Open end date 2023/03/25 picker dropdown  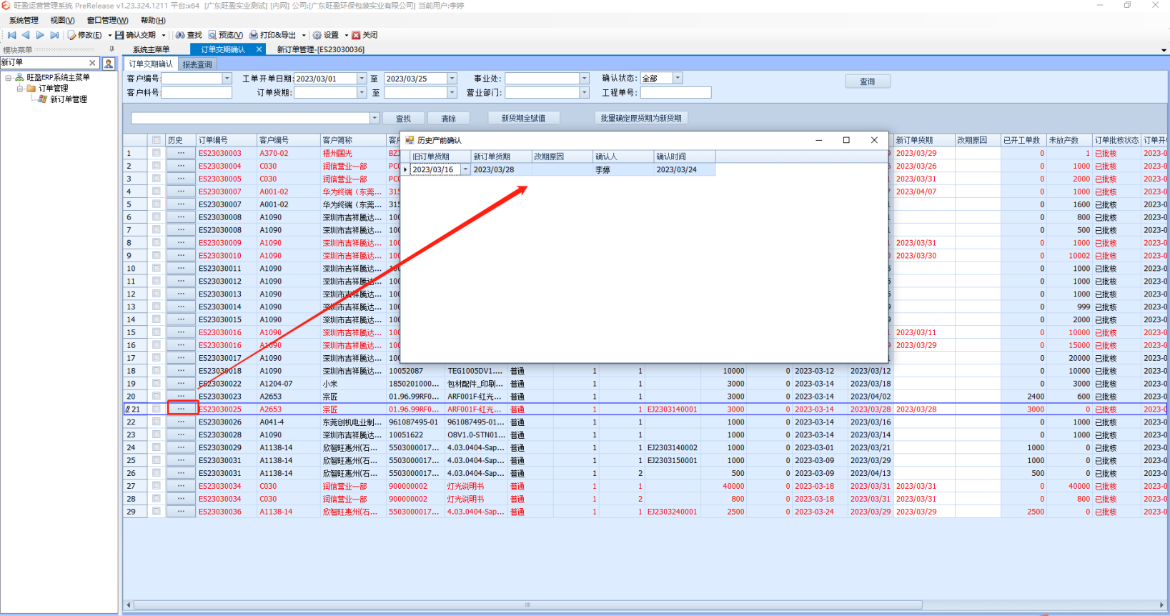click(452, 79)
